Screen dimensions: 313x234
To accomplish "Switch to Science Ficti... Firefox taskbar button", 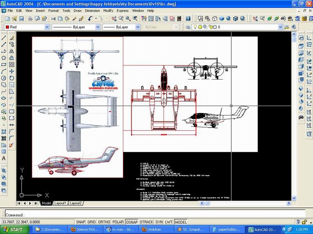I will pyautogui.click(x=86, y=229).
